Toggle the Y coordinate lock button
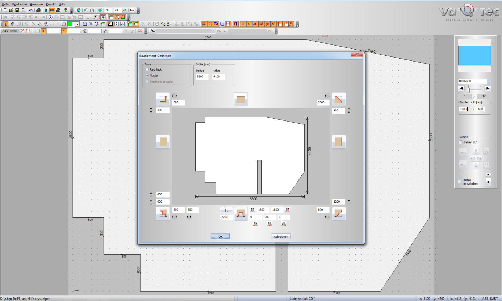502x301 pixels. [x=64, y=31]
